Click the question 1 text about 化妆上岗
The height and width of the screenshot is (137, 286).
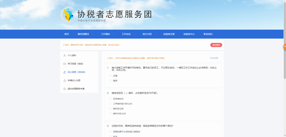pyautogui.click(x=164, y=69)
